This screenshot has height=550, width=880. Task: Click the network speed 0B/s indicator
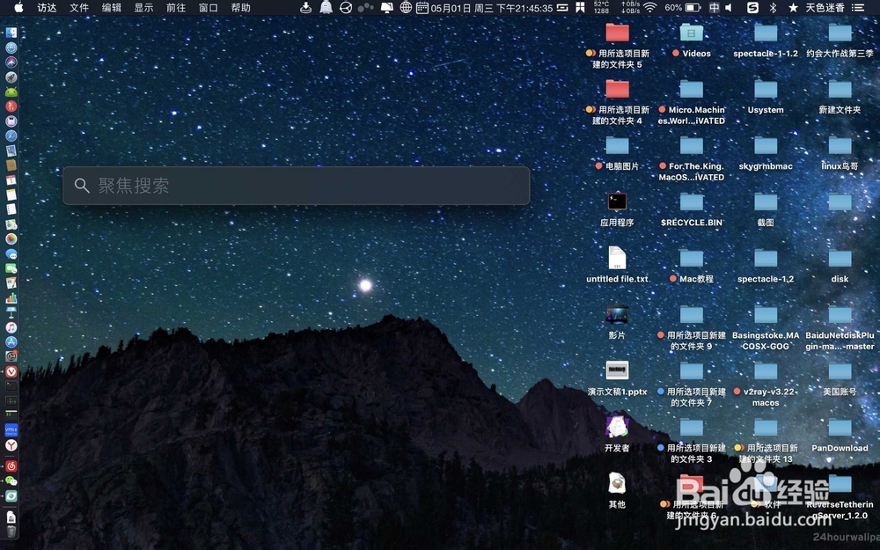[x=630, y=7]
